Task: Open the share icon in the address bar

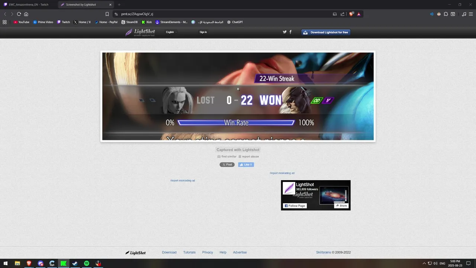Action: 342,14
